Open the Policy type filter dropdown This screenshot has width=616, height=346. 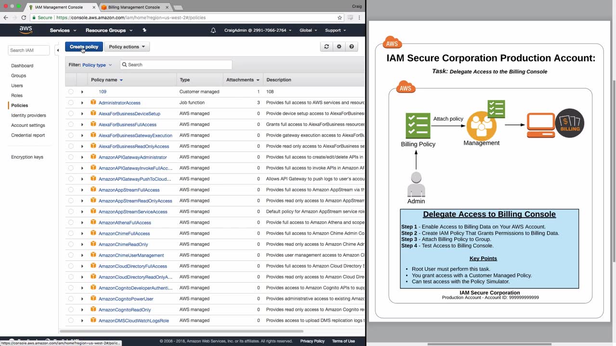(97, 65)
